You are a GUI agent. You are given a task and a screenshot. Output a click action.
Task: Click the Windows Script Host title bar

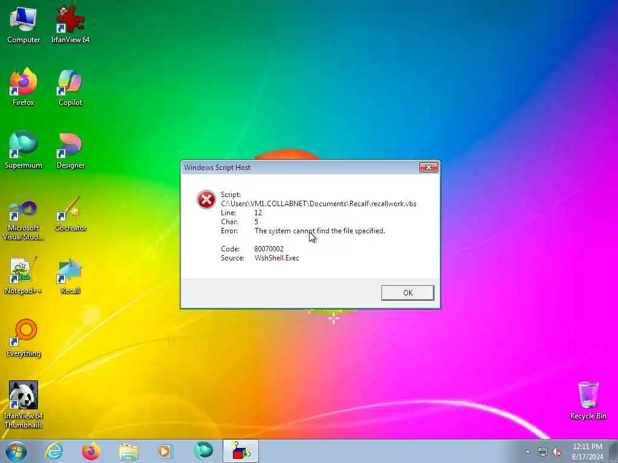click(299, 168)
